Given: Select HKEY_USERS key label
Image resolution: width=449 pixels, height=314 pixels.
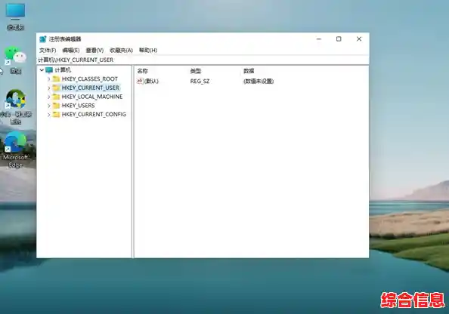Looking at the screenshot, I should (78, 106).
